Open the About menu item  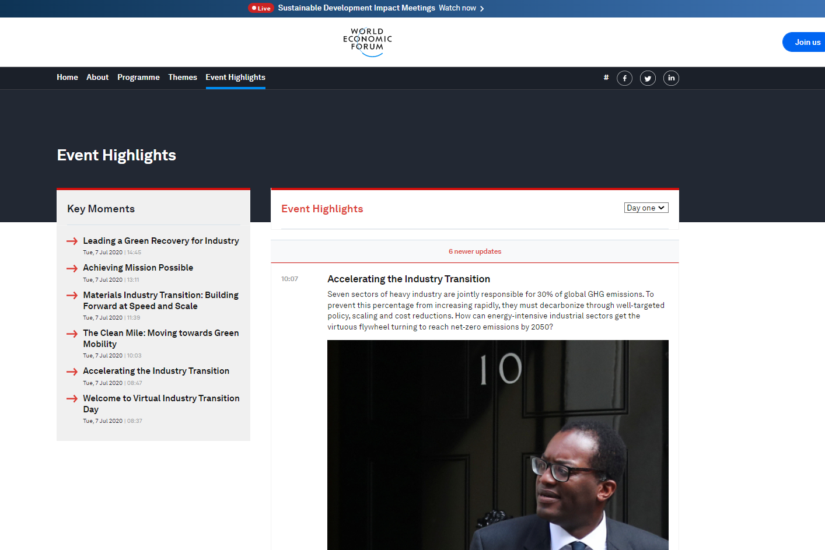[97, 77]
